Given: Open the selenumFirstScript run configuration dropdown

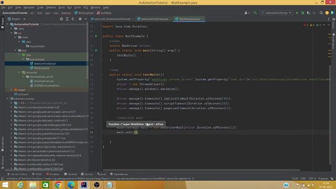Looking at the screenshot, I should tap(277, 13).
